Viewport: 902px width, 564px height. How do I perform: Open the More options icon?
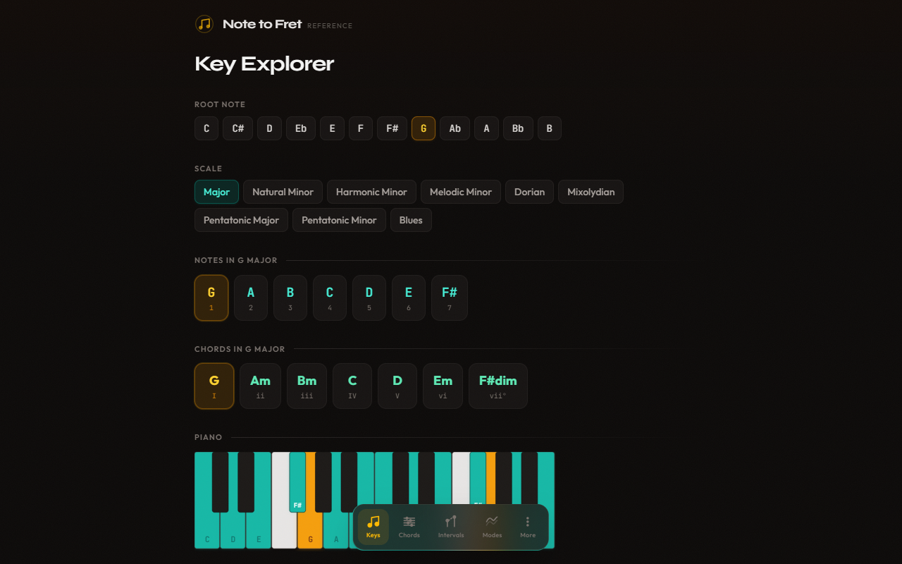tap(527, 526)
